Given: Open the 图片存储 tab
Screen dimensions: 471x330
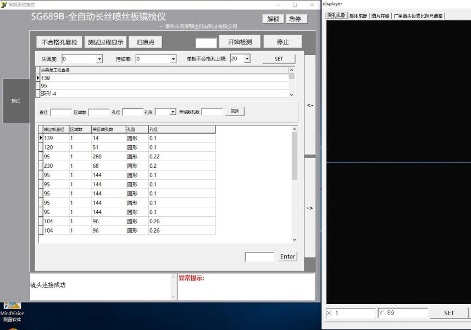Looking at the screenshot, I should click(380, 16).
